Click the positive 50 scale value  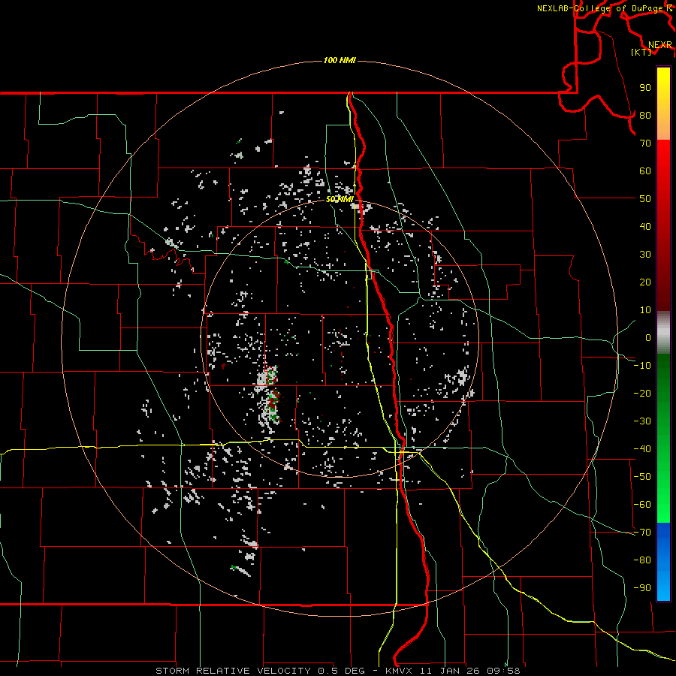pos(645,199)
